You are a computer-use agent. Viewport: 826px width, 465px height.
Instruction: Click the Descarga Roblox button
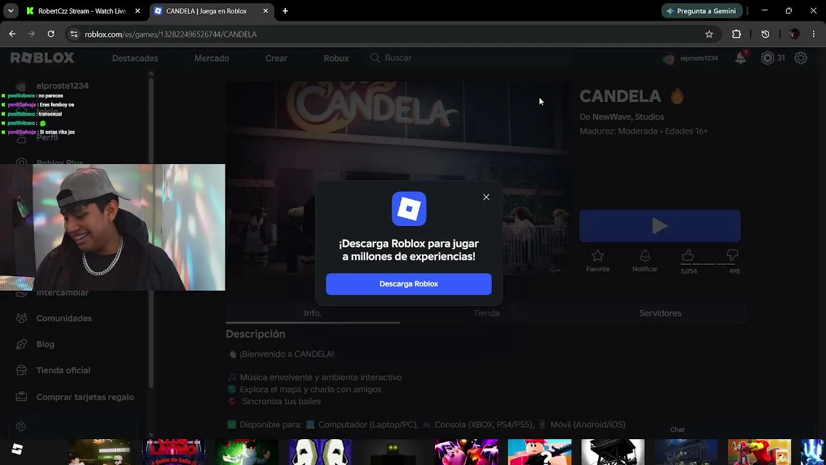(408, 284)
